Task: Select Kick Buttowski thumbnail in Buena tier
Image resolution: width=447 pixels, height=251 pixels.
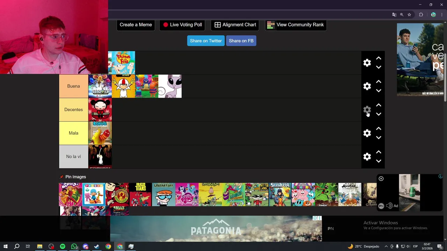Action: (x=123, y=86)
